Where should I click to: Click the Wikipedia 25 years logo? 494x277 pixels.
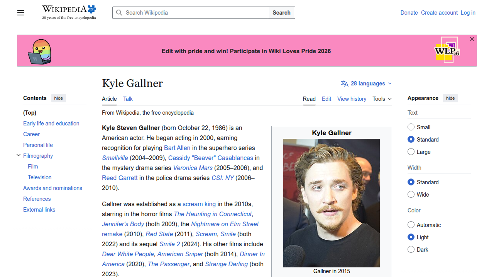pos(69,12)
